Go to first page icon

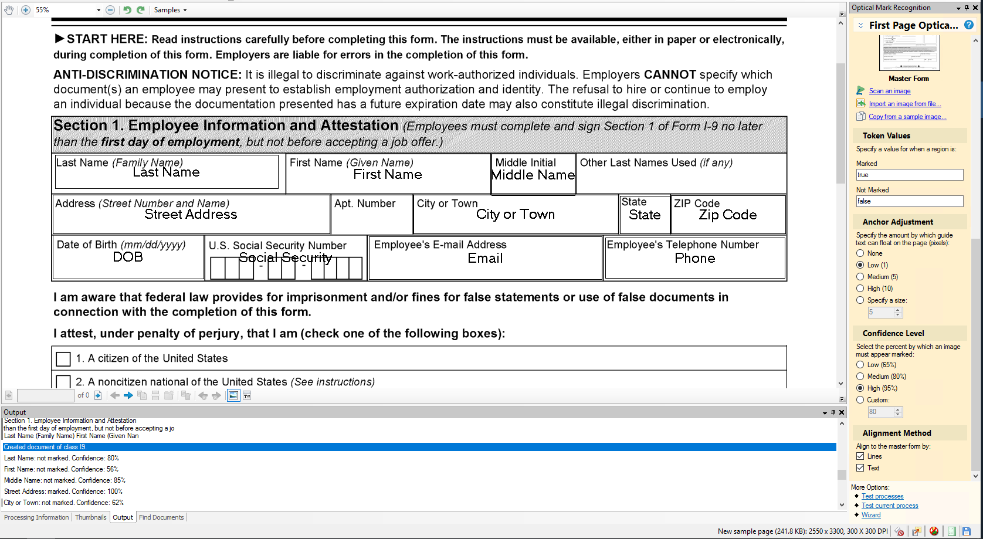click(x=9, y=395)
